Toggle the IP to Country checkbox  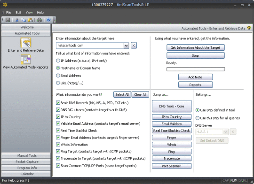(x=58, y=117)
